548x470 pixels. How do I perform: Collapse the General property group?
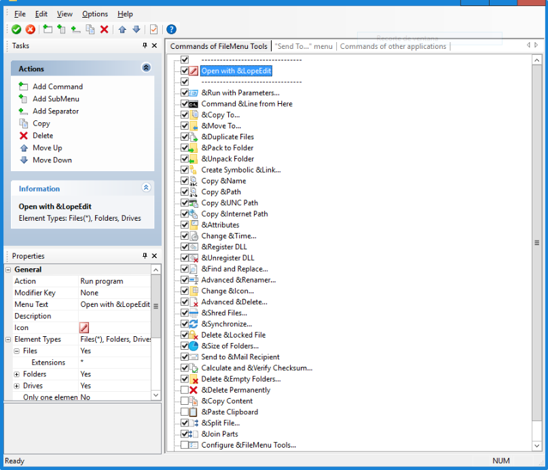pyautogui.click(x=8, y=270)
